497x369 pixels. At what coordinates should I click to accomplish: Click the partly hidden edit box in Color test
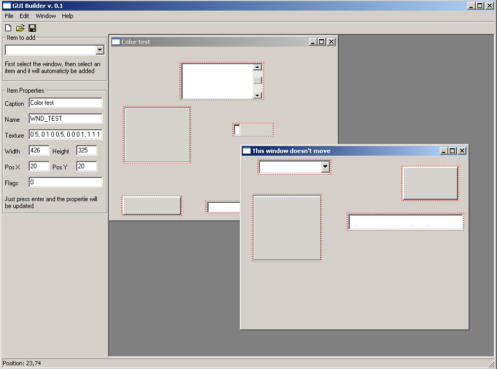pos(223,207)
